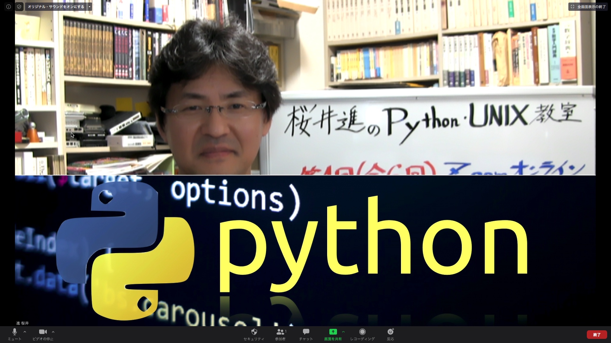Stop the video camera

(43, 334)
